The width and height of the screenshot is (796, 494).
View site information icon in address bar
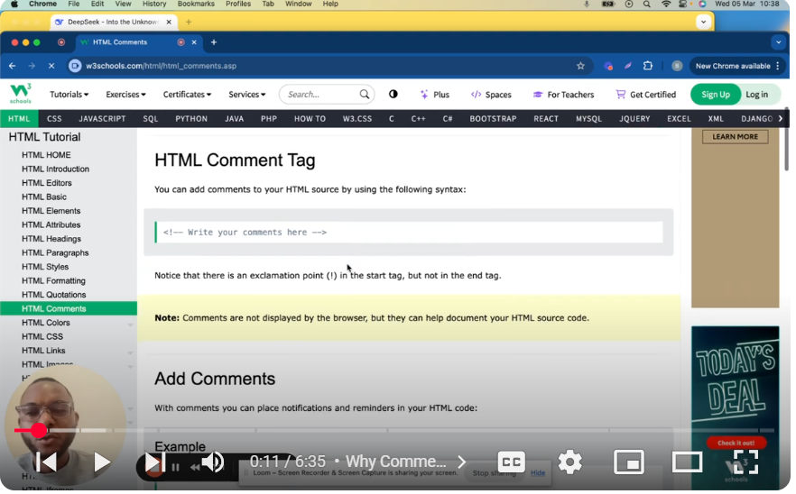pos(75,66)
